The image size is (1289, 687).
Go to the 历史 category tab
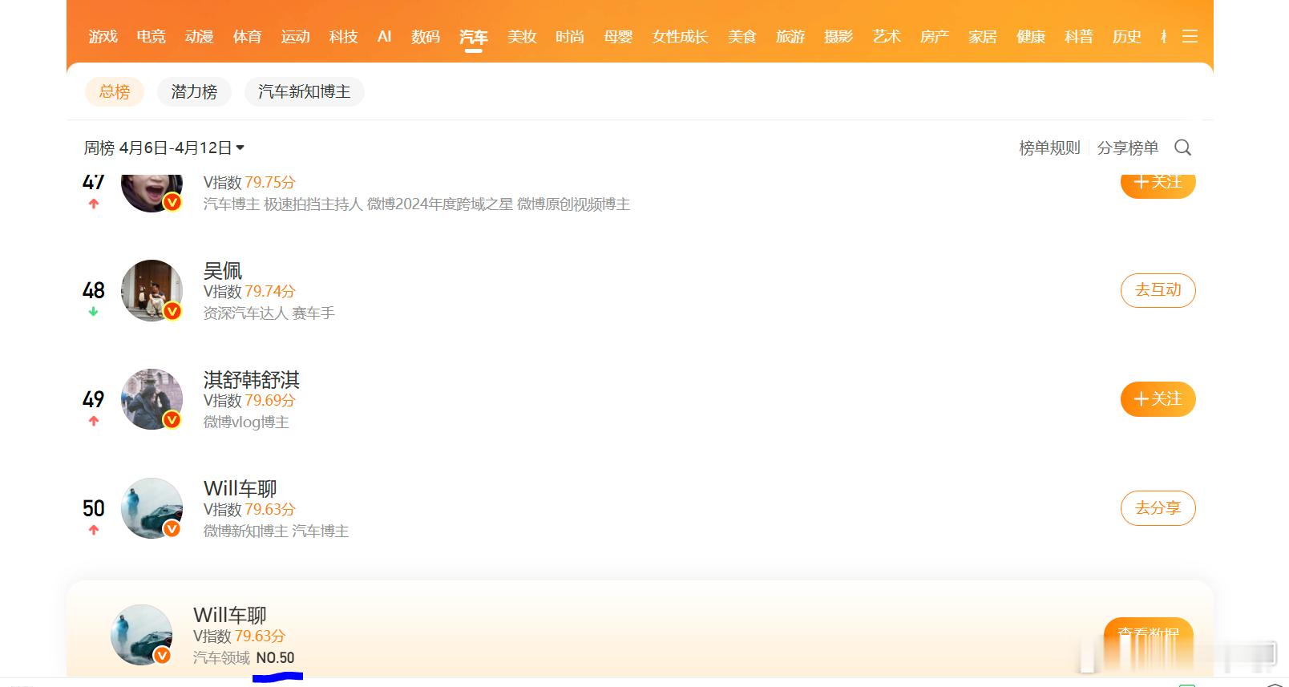pyautogui.click(x=1127, y=37)
